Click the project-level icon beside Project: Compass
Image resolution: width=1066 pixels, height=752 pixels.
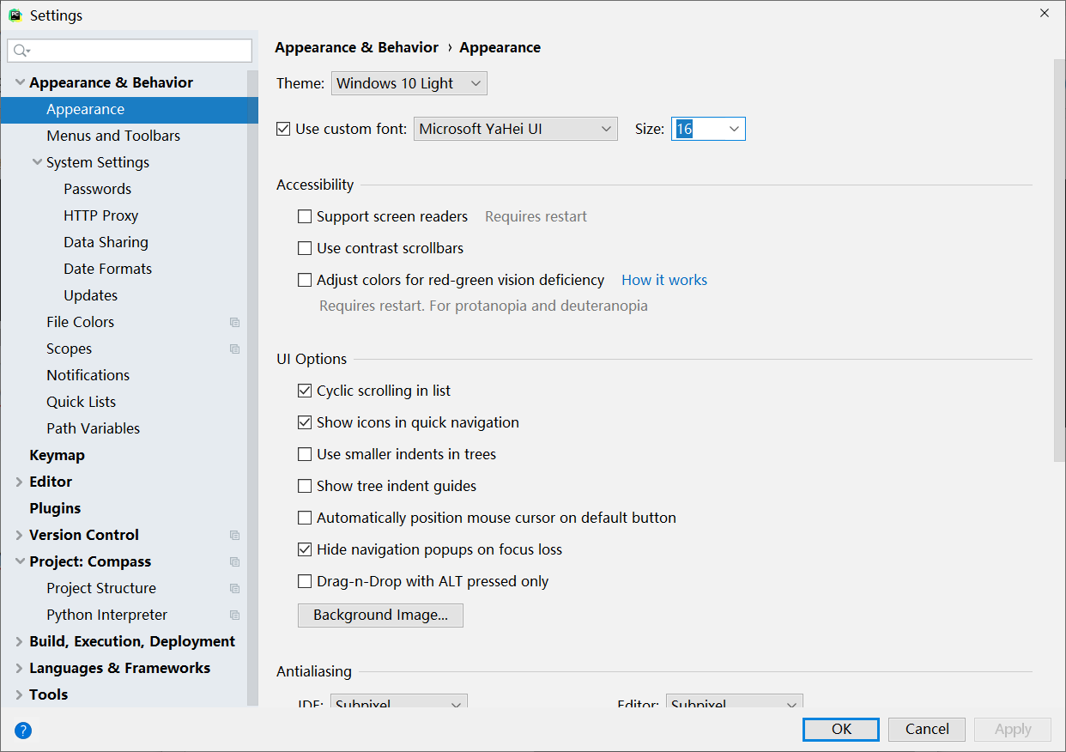(x=234, y=562)
